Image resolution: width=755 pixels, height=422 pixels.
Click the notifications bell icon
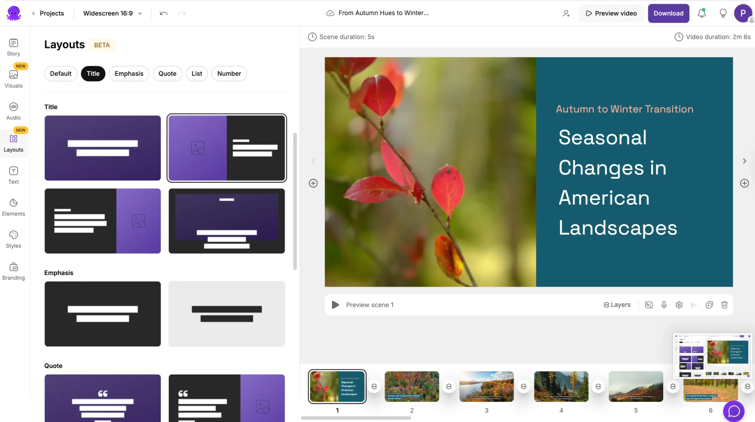(x=702, y=13)
